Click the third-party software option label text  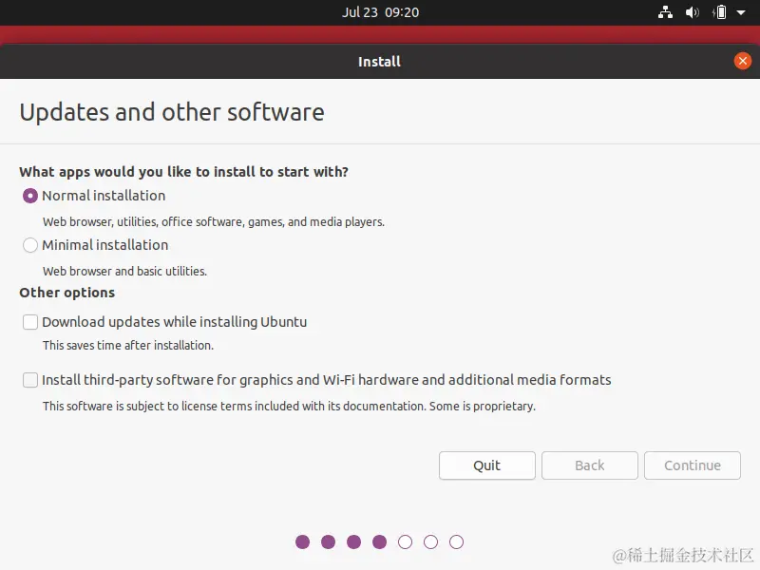[x=326, y=380]
